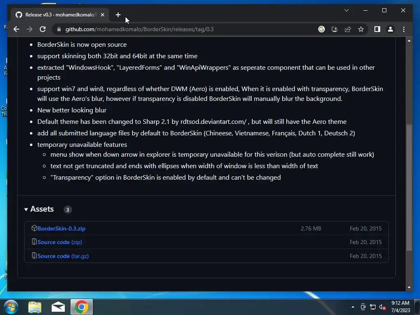Select the Release v0.3 GitHub tab
Screen dimensions: 420x315
coord(60,15)
